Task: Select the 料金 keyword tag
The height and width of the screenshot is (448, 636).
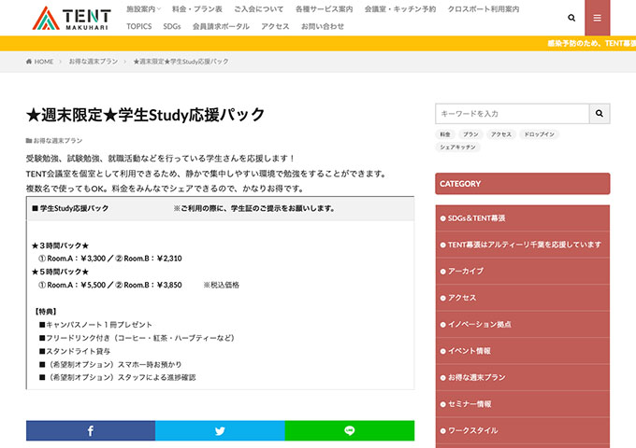Action: click(445, 134)
